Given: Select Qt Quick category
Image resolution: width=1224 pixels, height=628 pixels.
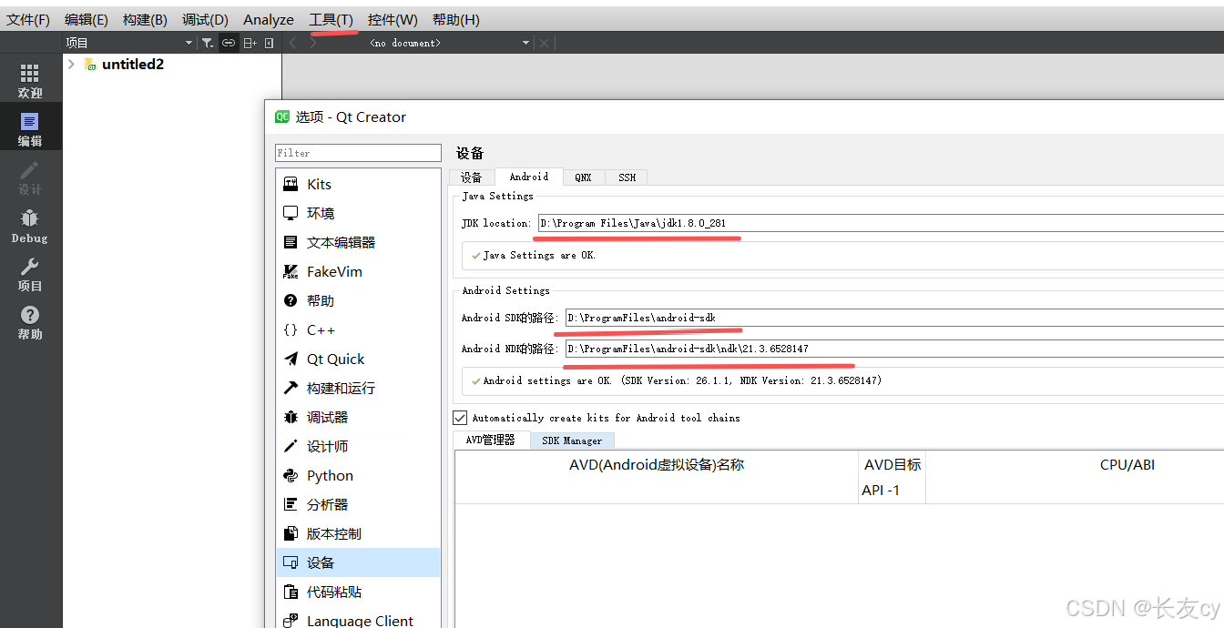Looking at the screenshot, I should (x=358, y=359).
